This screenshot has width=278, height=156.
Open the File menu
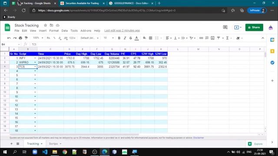coord(17,31)
